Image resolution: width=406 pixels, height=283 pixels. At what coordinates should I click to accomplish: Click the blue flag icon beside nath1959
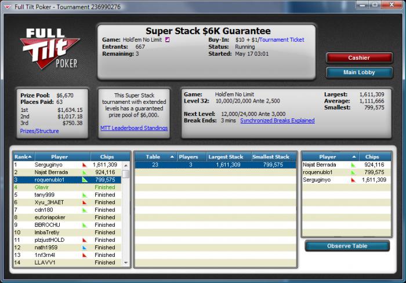tap(85, 248)
